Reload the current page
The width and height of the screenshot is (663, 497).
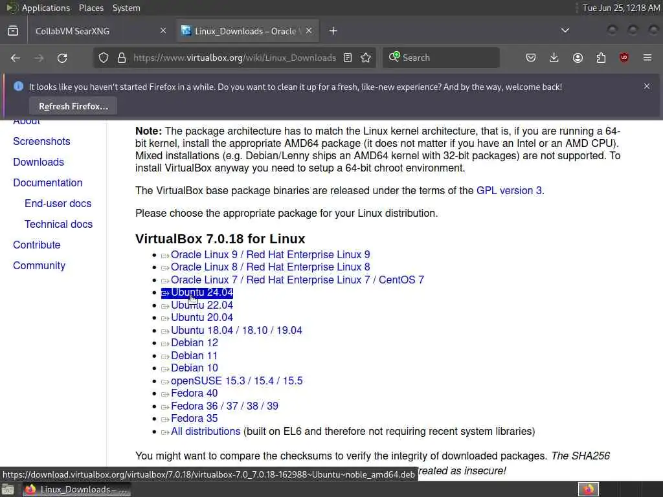pyautogui.click(x=62, y=58)
